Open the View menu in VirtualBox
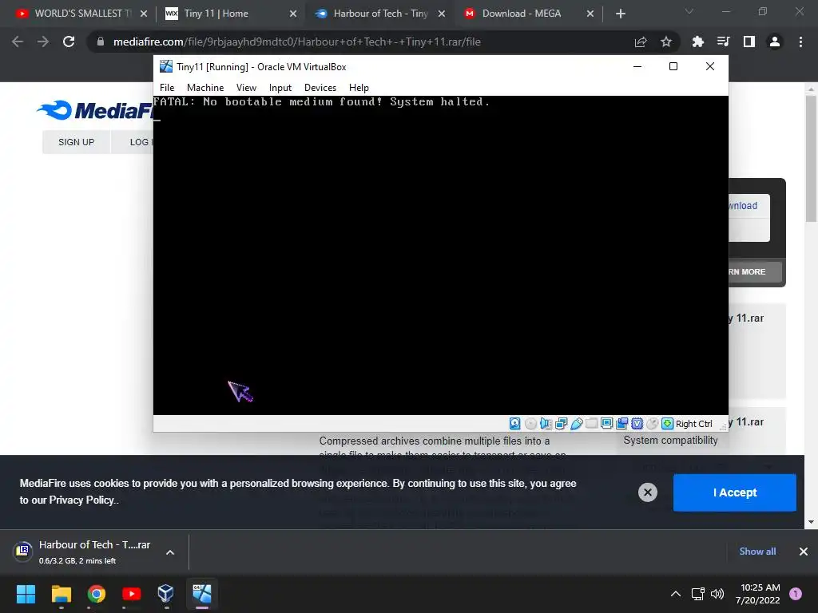Viewport: 818px width, 613px height. tap(246, 88)
